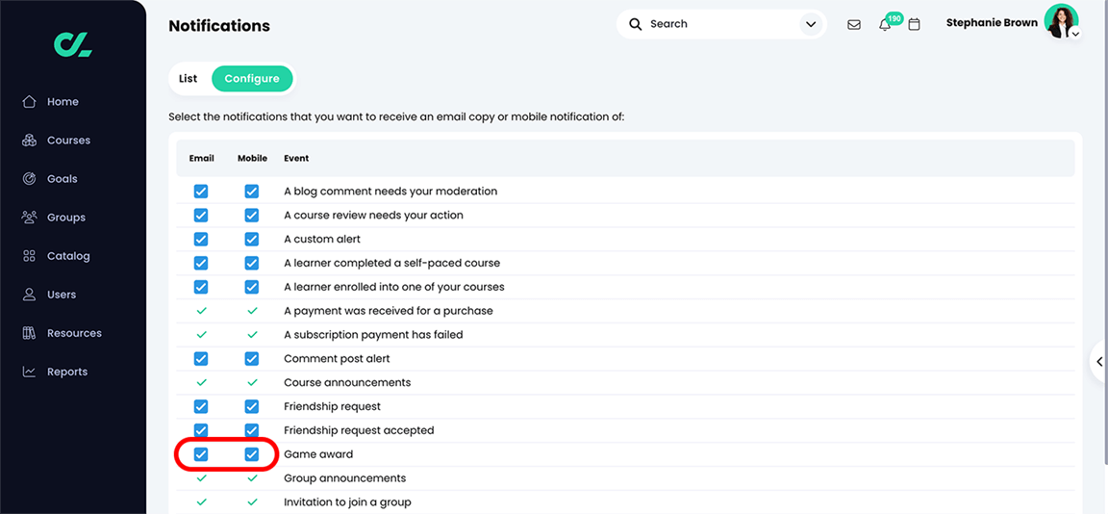Open the calendar icon in header
The width and height of the screenshot is (1108, 514).
click(x=914, y=24)
